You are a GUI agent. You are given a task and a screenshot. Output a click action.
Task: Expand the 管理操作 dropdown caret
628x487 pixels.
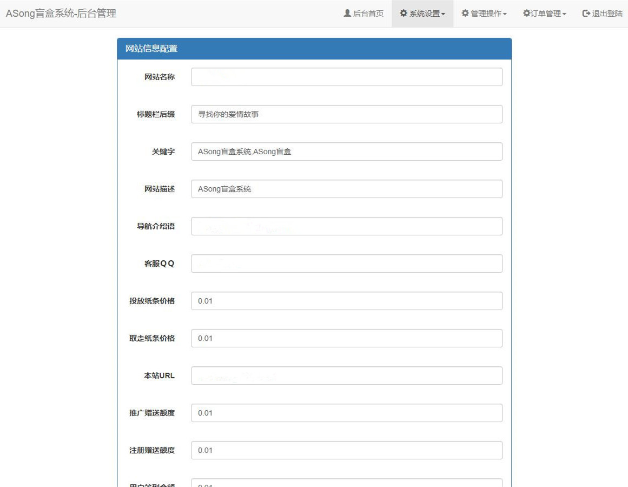click(505, 15)
